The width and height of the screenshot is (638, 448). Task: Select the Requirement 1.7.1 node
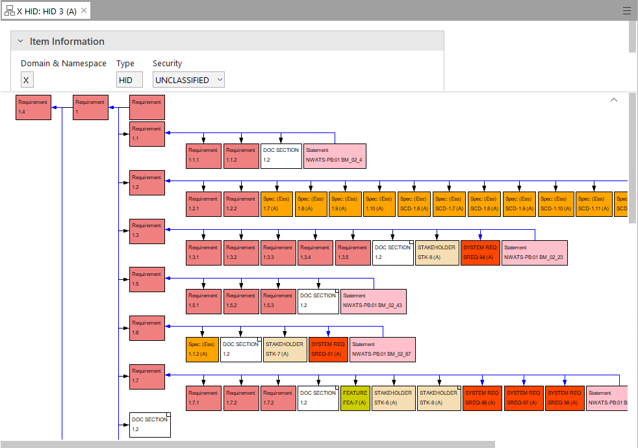click(x=203, y=399)
